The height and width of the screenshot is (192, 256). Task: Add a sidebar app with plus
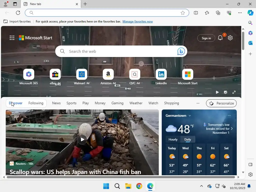250,54
